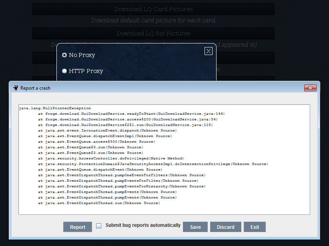
Task: Click the Report a crash window icon
Action: click(x=16, y=88)
